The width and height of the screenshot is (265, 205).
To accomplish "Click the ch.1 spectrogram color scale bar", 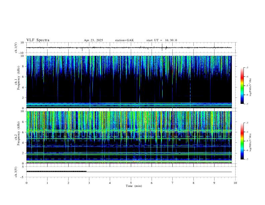I will point(242,86).
